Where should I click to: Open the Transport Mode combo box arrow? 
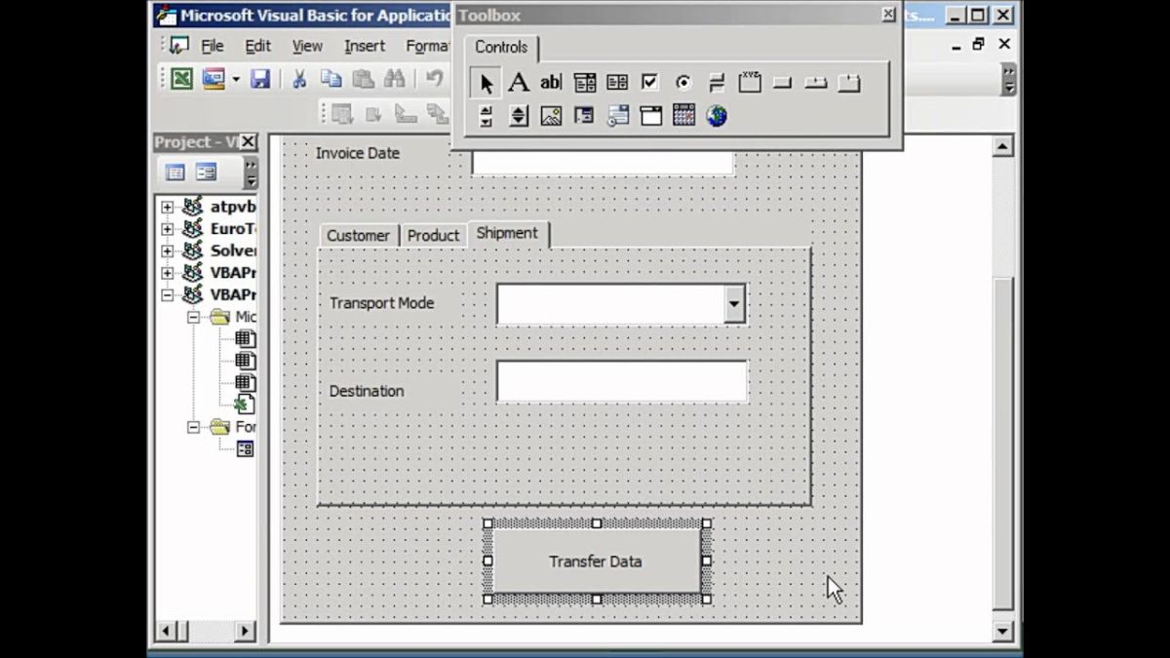coord(734,304)
